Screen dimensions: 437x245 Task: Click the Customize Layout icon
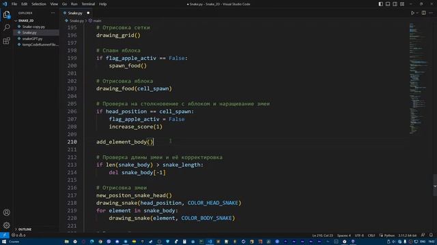[x=402, y=4]
